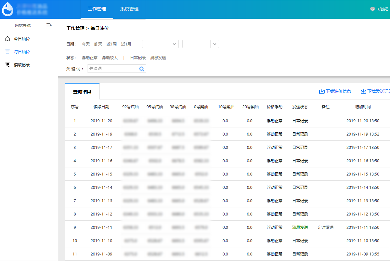Screen dimensions: 390x261
Task: Click the 网站导航 sidebar heading
Action: [x=23, y=25]
